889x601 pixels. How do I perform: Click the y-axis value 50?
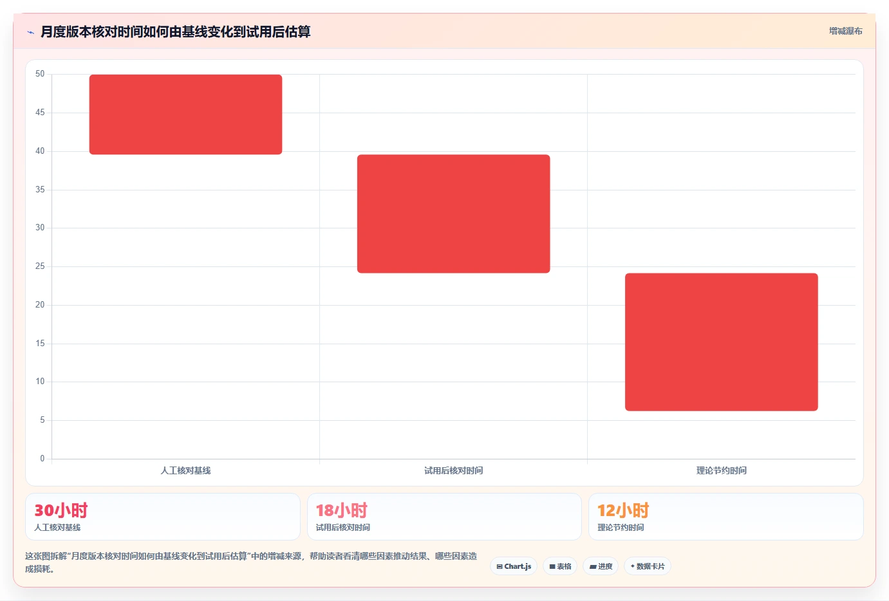coord(40,74)
